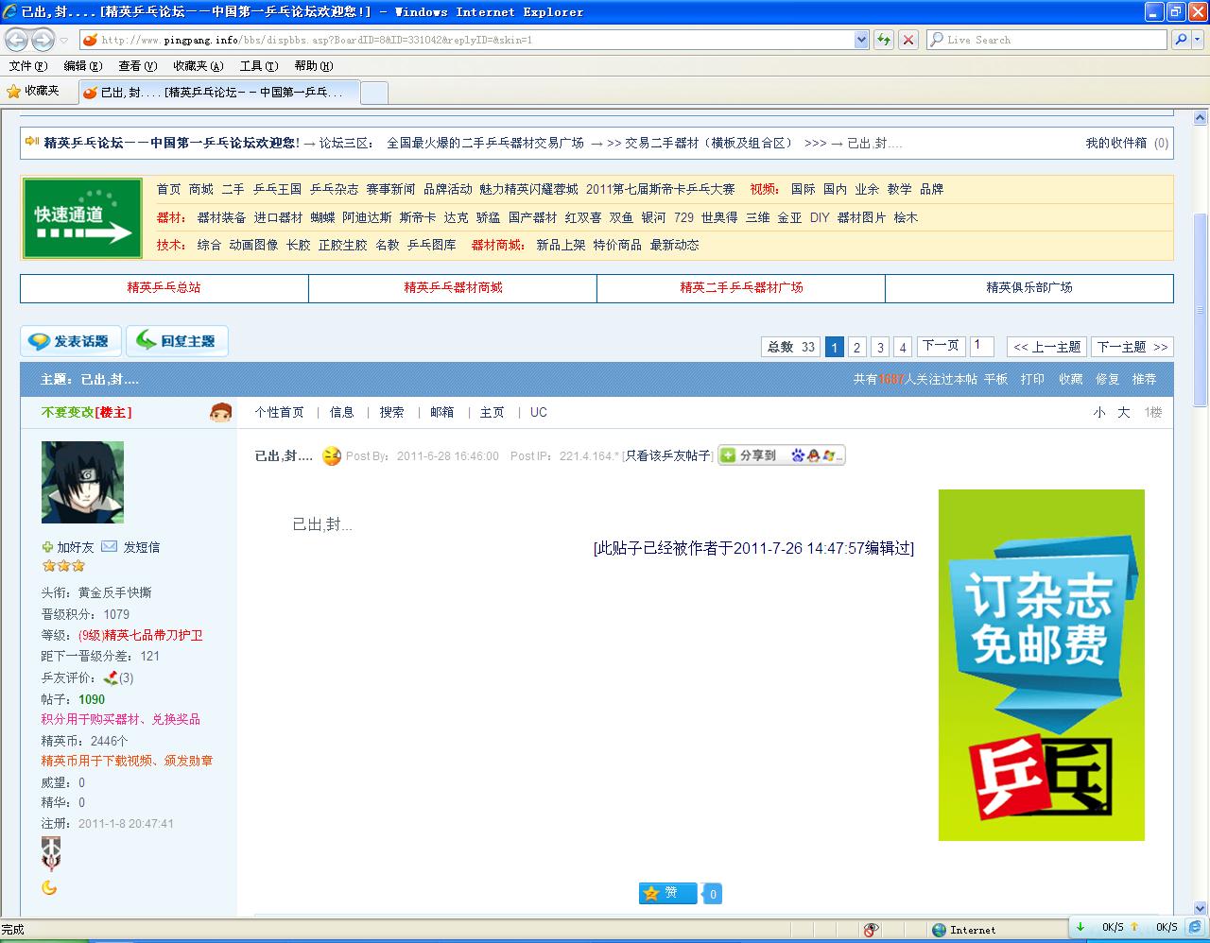Click the moon status icon in the user panel
1210x943 pixels.
pos(49,887)
